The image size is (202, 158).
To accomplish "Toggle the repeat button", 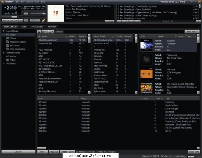I will point(38,21).
